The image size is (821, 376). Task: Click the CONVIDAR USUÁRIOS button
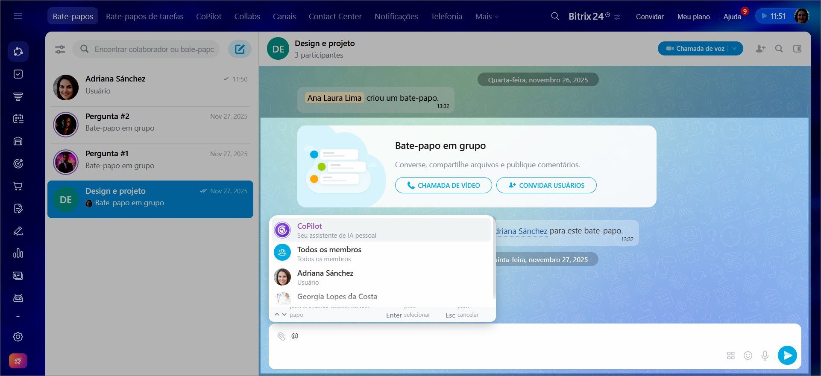(546, 185)
